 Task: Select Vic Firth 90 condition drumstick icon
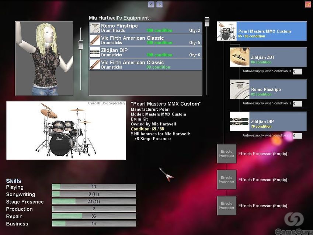point(95,65)
